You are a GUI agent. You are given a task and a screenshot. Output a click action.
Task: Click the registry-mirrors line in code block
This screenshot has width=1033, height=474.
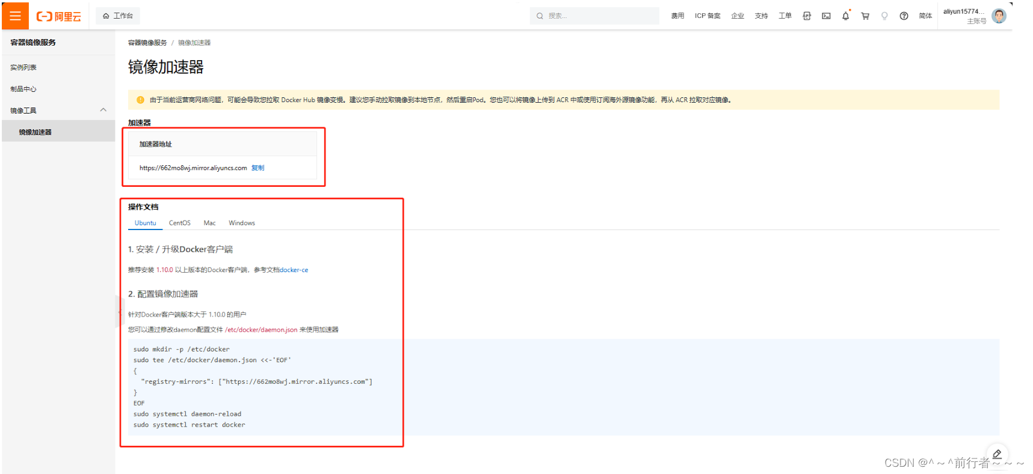(256, 381)
